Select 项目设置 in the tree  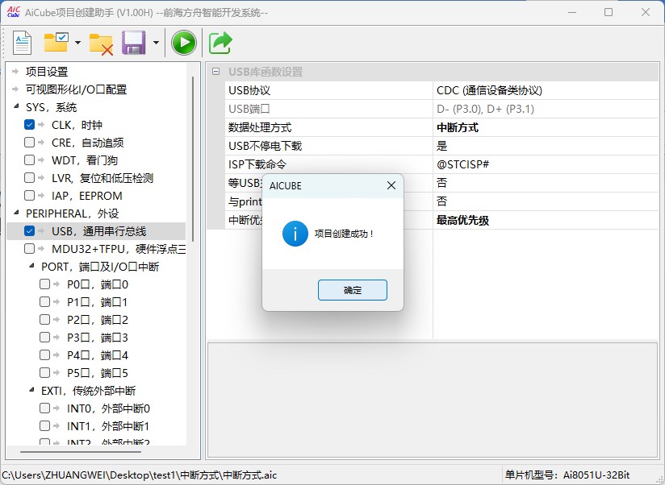click(x=47, y=72)
